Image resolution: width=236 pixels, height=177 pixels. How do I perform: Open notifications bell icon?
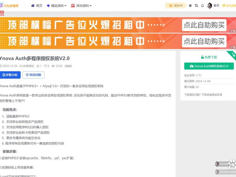[202, 6]
